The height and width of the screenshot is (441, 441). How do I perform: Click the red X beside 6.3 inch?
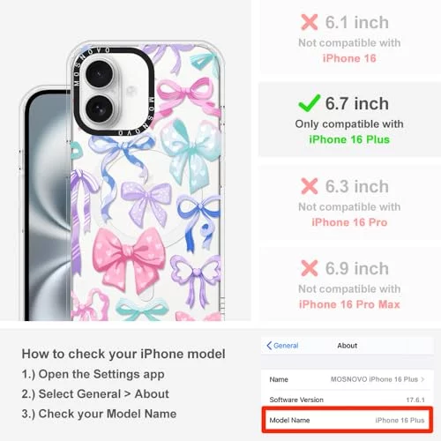310,186
